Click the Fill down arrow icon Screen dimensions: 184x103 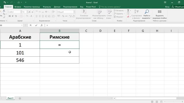coord(128,14)
